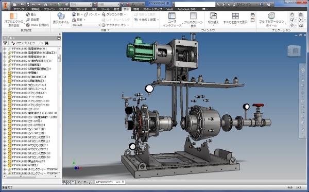This screenshot has width=309, height=192.
Task: Click the すべてを並べて表示 tile all icon
Action: [x=235, y=16]
